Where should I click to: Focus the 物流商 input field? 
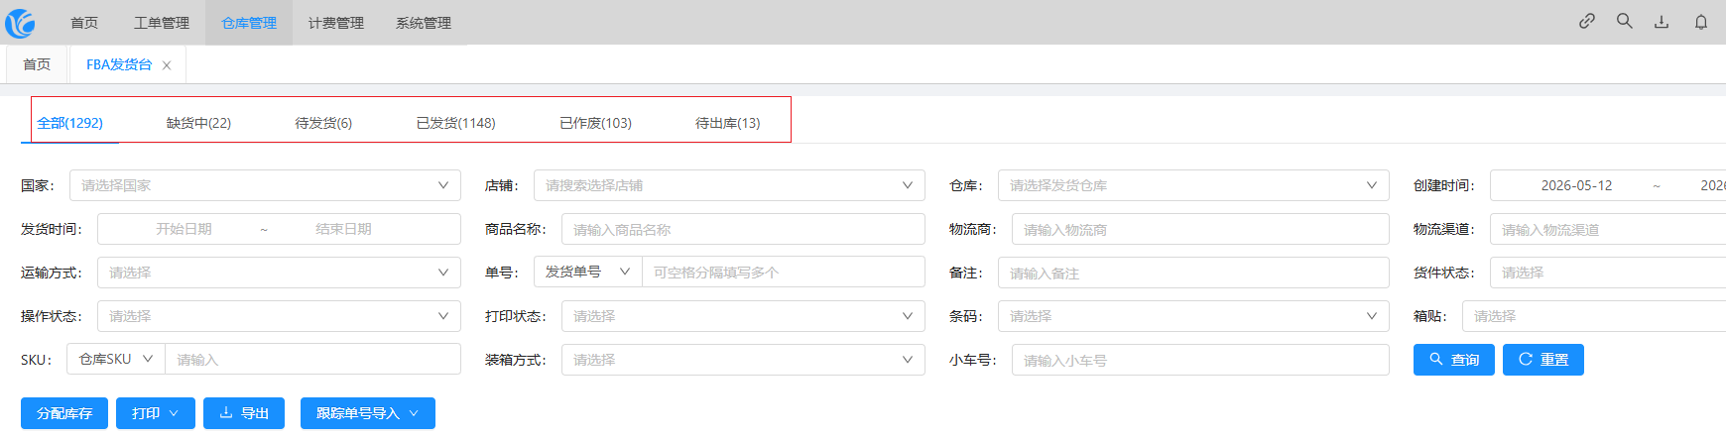coord(1200,229)
